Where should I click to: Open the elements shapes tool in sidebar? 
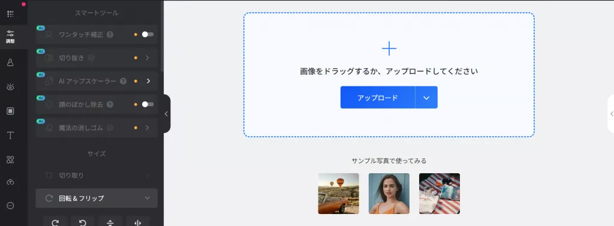pyautogui.click(x=11, y=159)
